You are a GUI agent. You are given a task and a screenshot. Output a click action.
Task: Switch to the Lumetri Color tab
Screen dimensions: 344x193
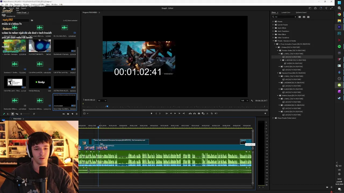click(x=286, y=12)
